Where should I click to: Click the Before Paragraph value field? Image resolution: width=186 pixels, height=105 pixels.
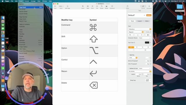click(x=148, y=61)
